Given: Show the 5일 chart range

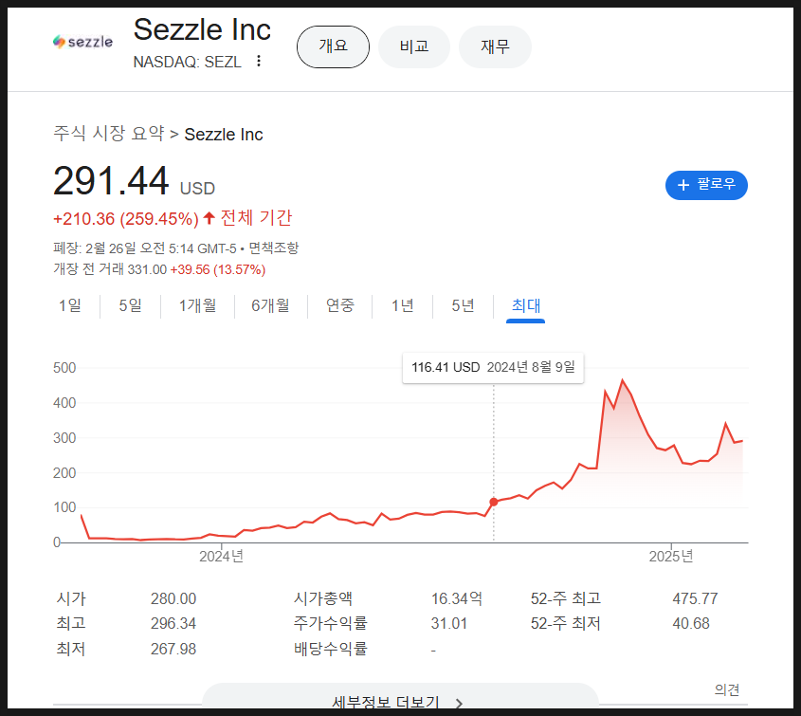Looking at the screenshot, I should [130, 305].
